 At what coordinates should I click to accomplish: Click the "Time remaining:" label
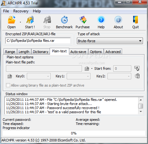88,124
